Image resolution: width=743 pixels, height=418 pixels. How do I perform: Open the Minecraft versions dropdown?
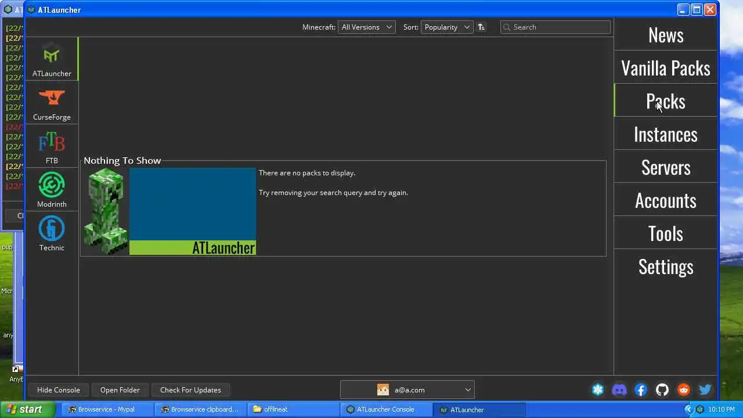point(367,27)
